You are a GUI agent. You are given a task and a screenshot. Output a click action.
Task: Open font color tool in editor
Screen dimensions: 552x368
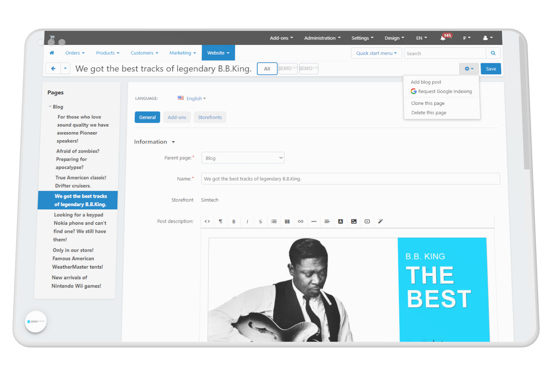[340, 222]
